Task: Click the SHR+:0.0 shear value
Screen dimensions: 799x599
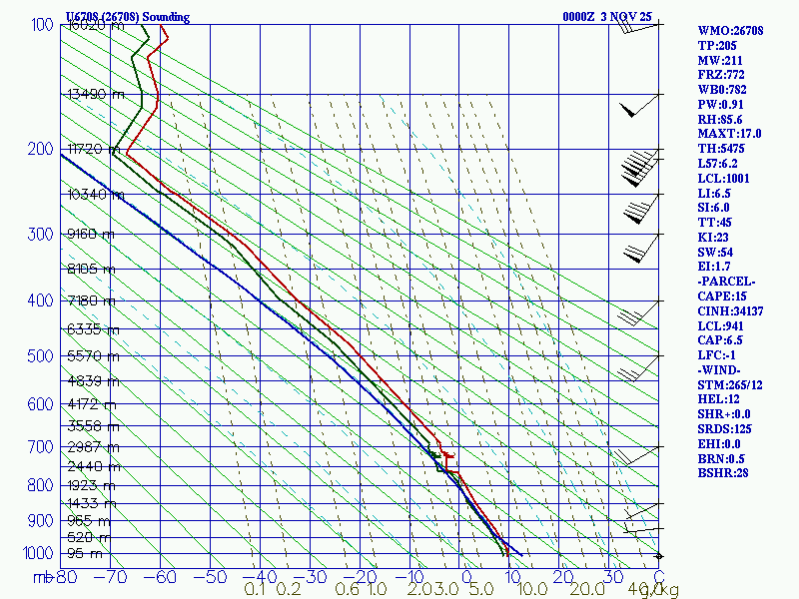Action: 723,414
